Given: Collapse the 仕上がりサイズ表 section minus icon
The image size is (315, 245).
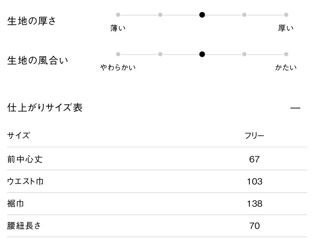Looking at the screenshot, I should coord(295,108).
